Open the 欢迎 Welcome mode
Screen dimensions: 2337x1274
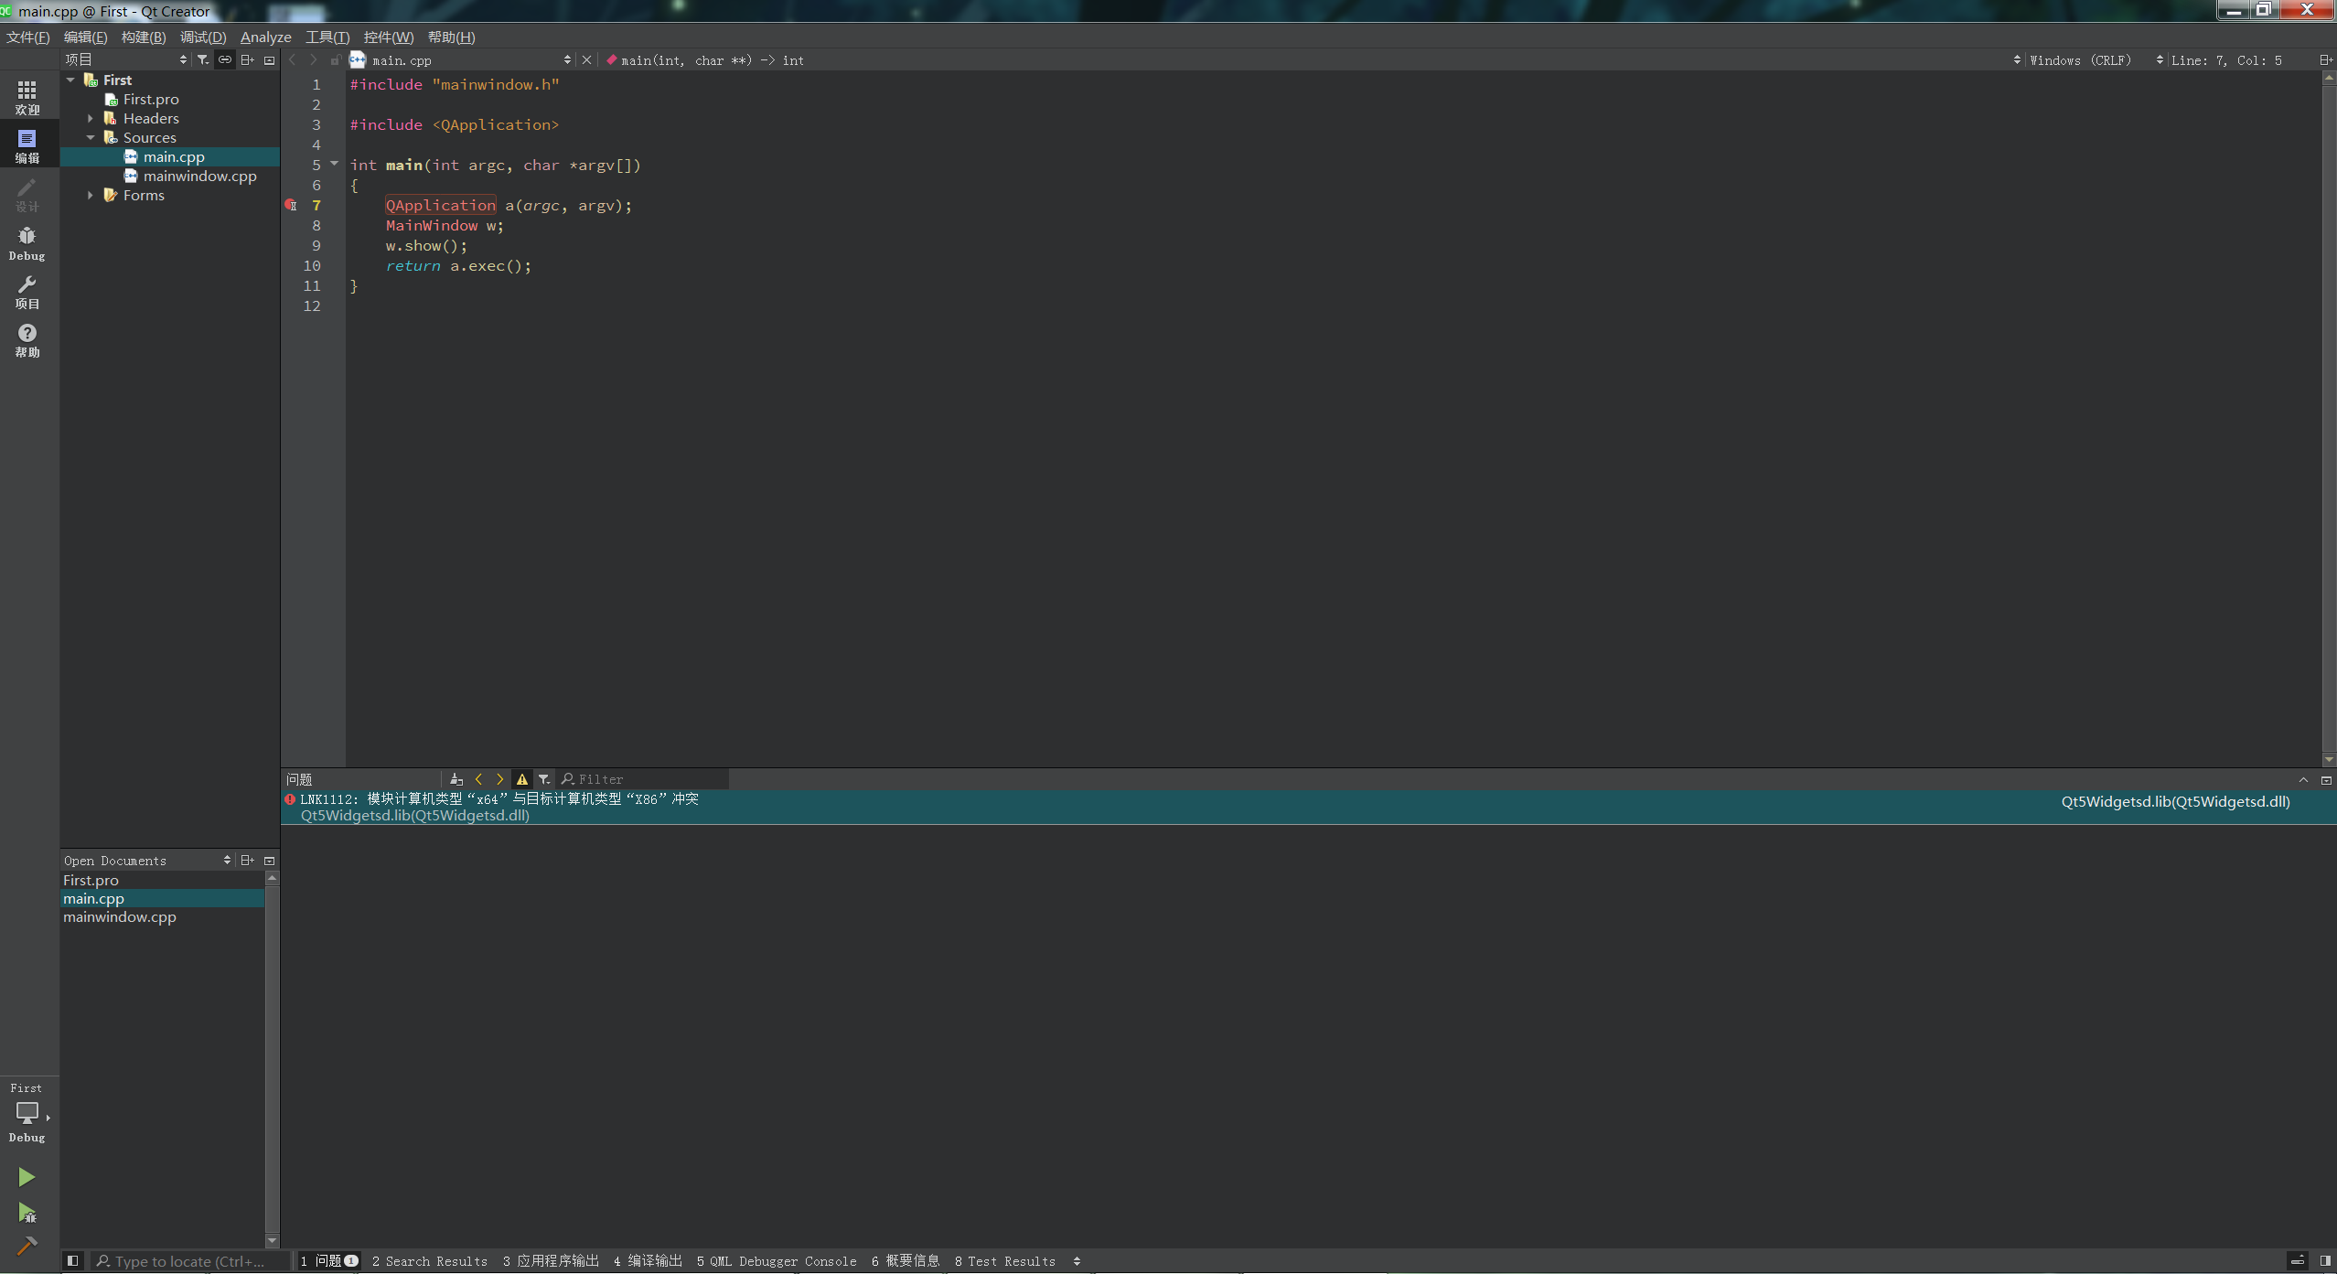click(27, 97)
